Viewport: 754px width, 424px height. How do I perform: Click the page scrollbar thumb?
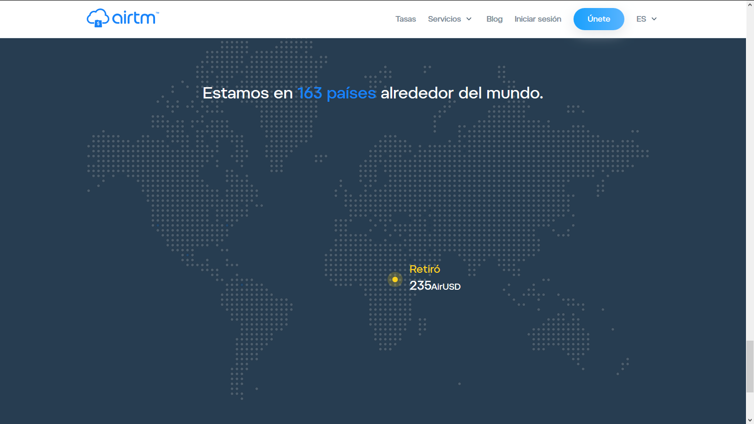click(x=750, y=367)
